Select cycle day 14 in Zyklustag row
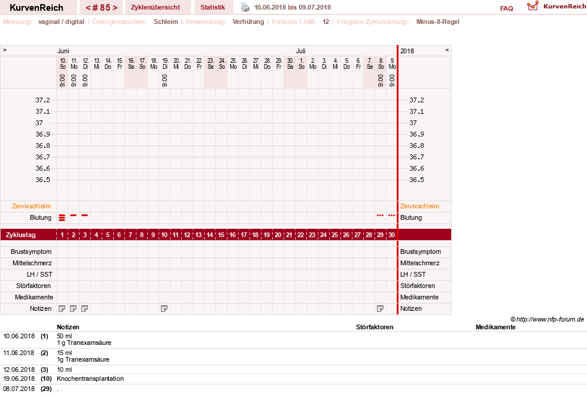The image size is (587, 415). tap(209, 235)
